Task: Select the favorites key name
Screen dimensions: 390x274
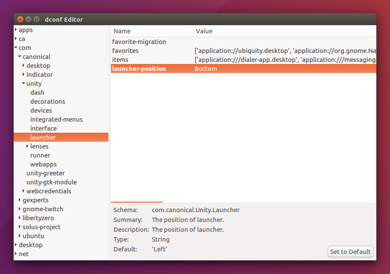Action: tap(125, 51)
